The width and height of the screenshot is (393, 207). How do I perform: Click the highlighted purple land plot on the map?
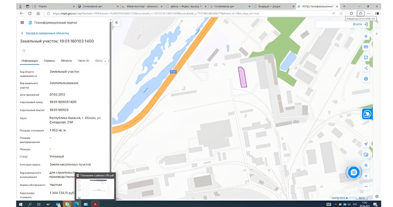[243, 77]
